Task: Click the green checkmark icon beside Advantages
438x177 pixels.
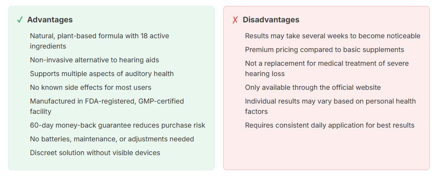Action: click(19, 20)
